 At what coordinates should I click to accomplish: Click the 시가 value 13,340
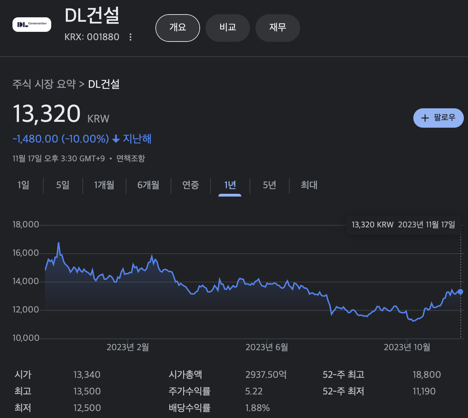(x=87, y=375)
